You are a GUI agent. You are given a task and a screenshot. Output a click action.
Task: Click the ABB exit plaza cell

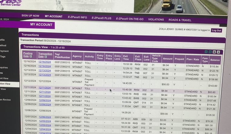tap(135, 119)
